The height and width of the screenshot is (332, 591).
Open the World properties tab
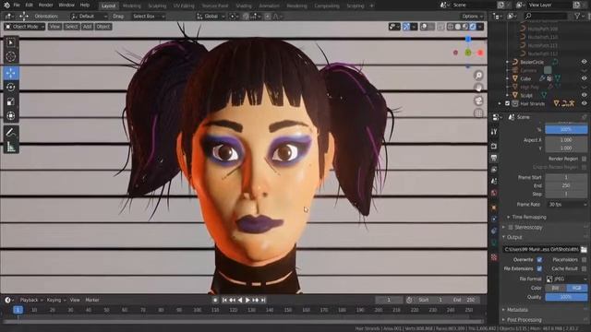point(494,193)
